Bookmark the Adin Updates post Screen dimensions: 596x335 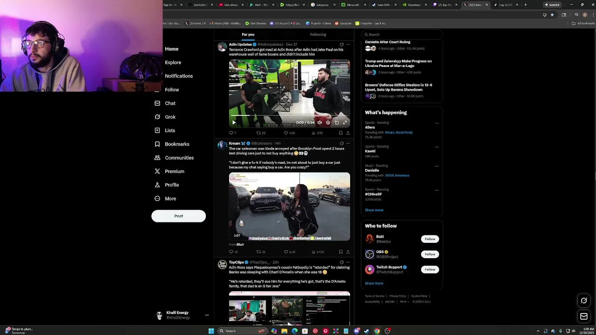(341, 133)
